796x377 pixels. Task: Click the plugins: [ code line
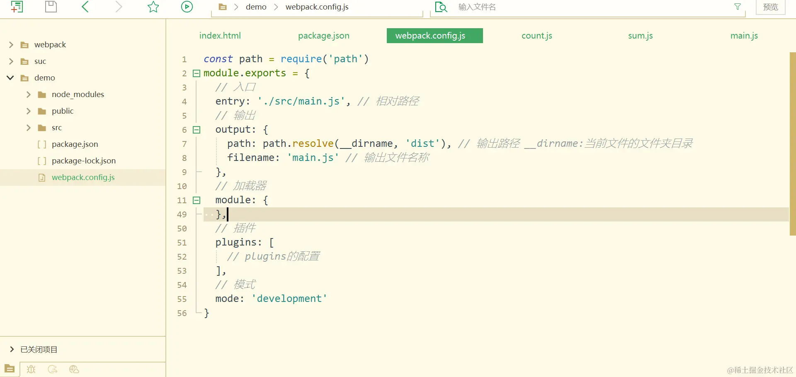tap(245, 242)
